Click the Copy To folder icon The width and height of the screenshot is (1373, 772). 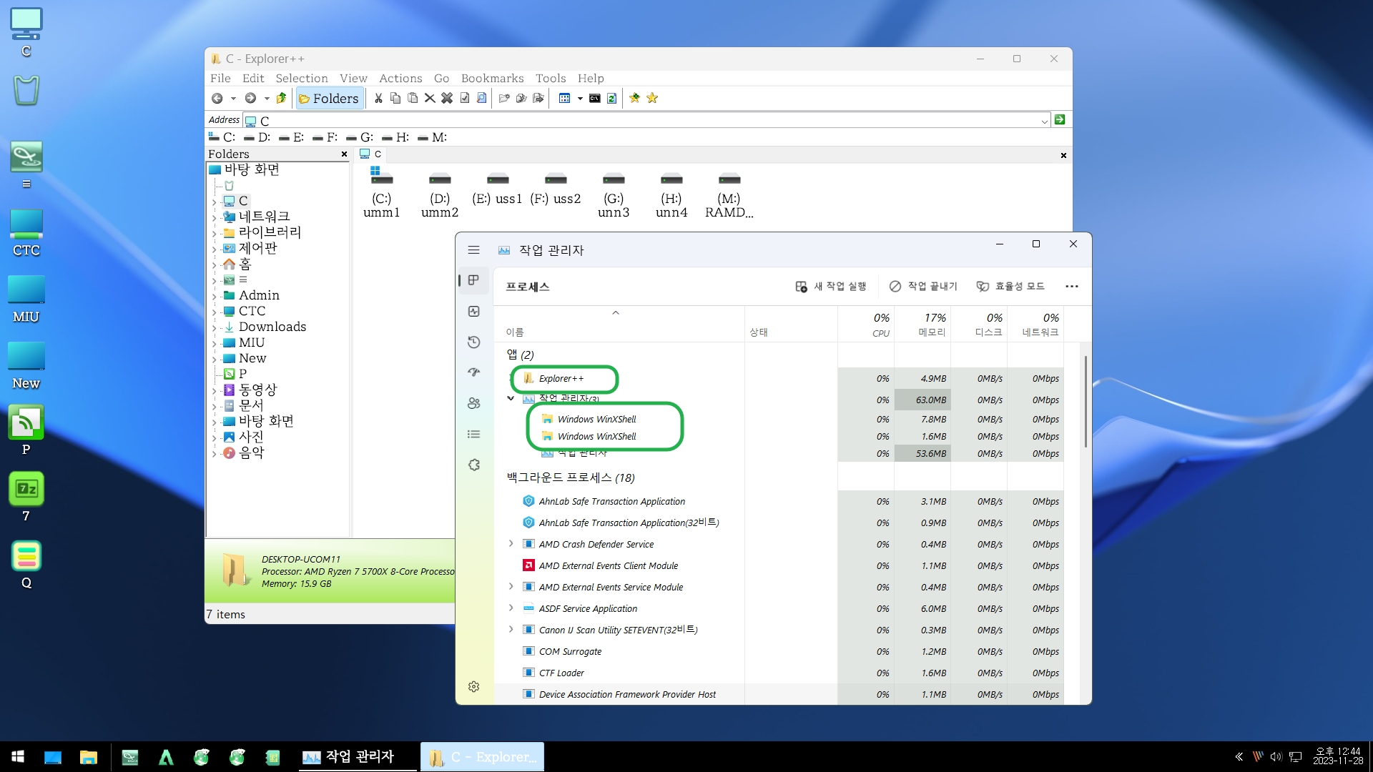click(521, 99)
